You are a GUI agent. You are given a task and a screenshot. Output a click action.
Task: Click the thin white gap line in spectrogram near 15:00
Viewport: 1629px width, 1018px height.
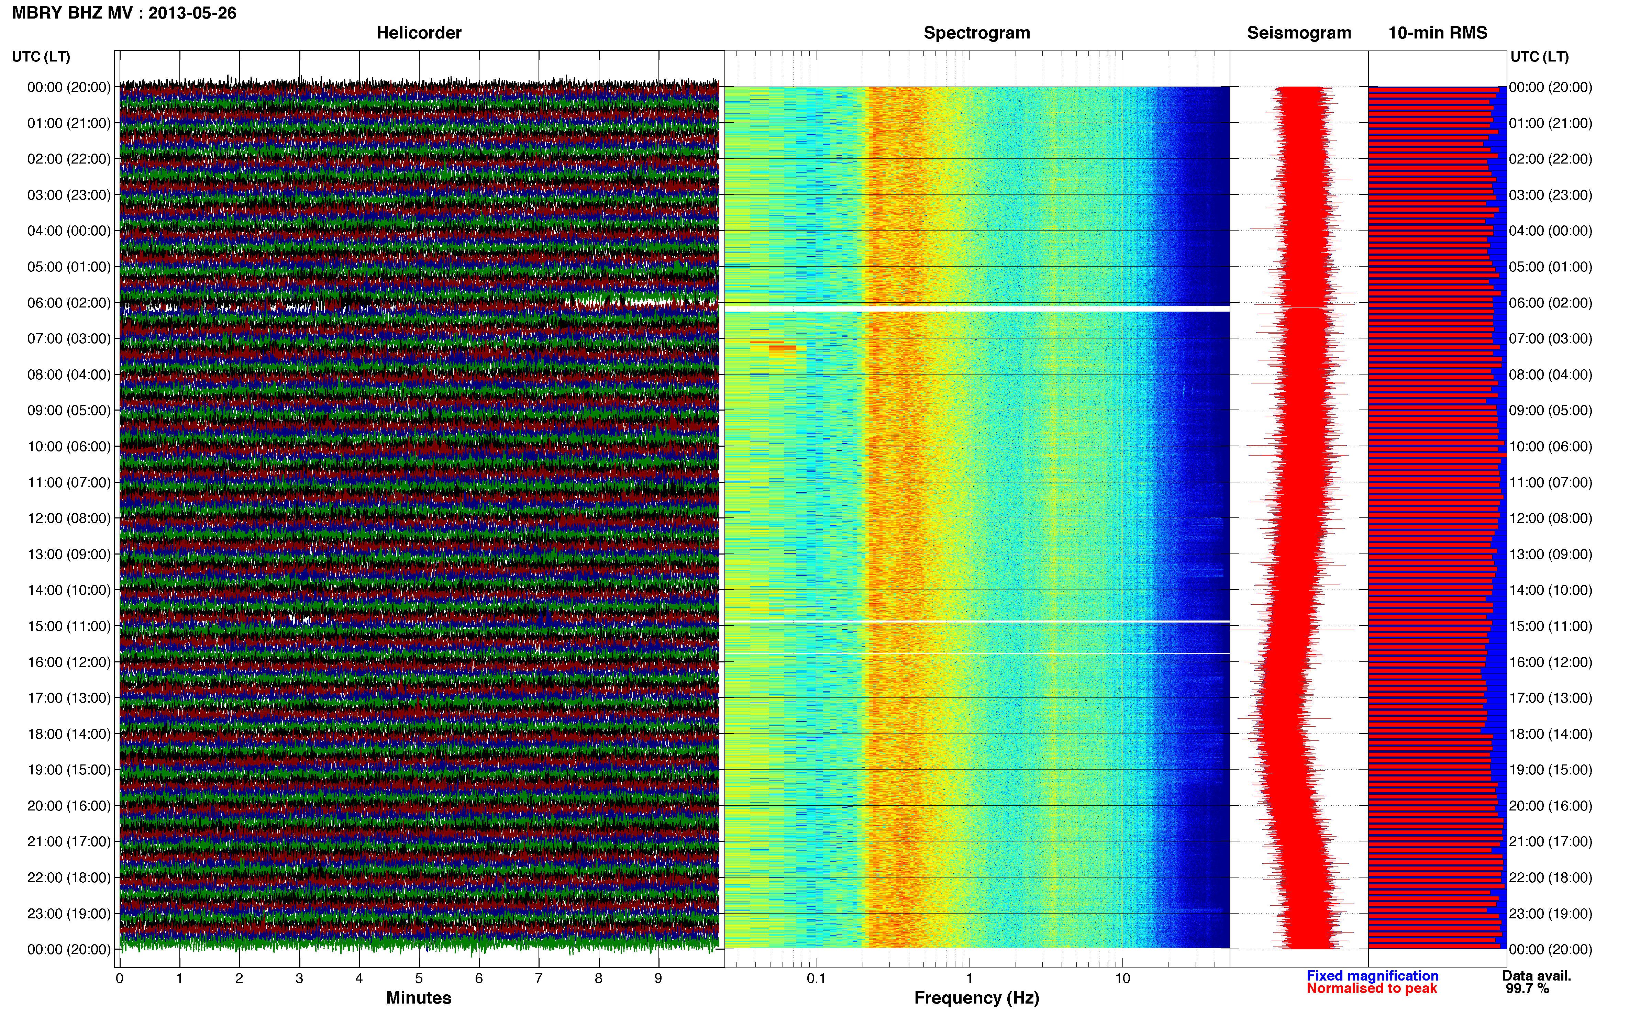977,622
